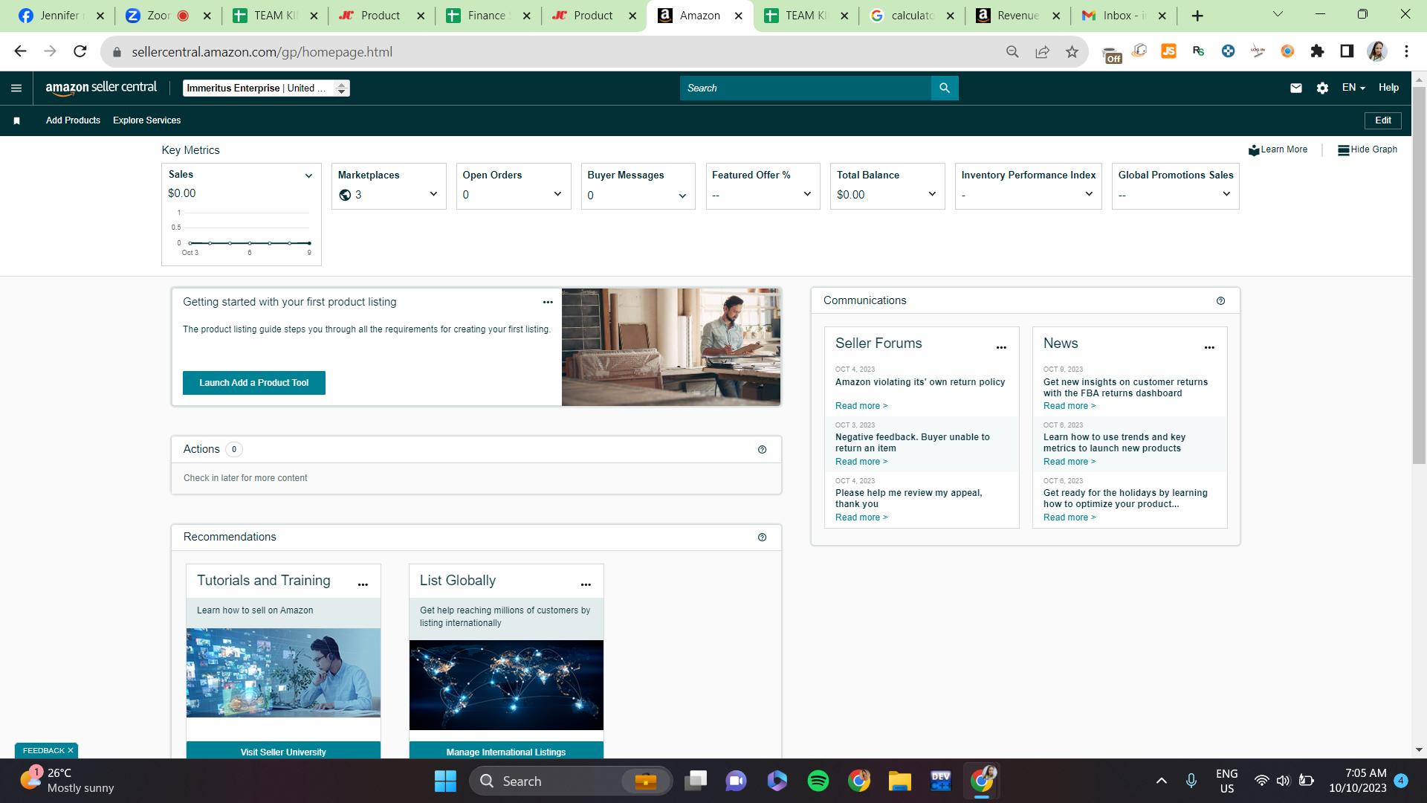This screenshot has height=803, width=1427.
Task: Open the settings gear icon
Action: tap(1322, 88)
